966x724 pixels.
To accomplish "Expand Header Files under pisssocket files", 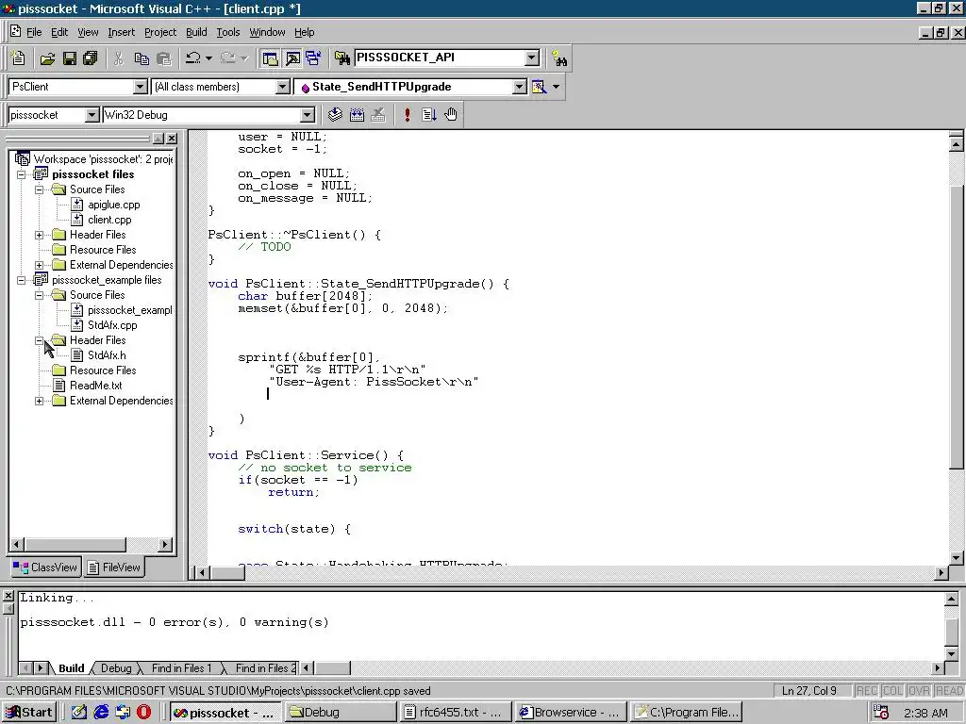I will point(39,235).
